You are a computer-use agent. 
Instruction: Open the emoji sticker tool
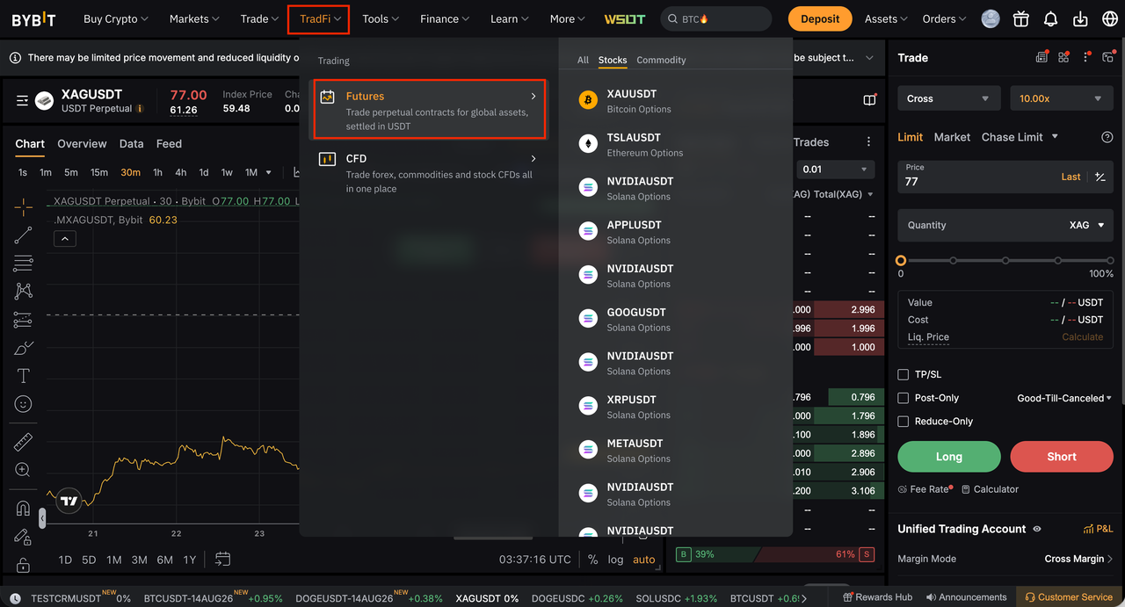(x=23, y=404)
